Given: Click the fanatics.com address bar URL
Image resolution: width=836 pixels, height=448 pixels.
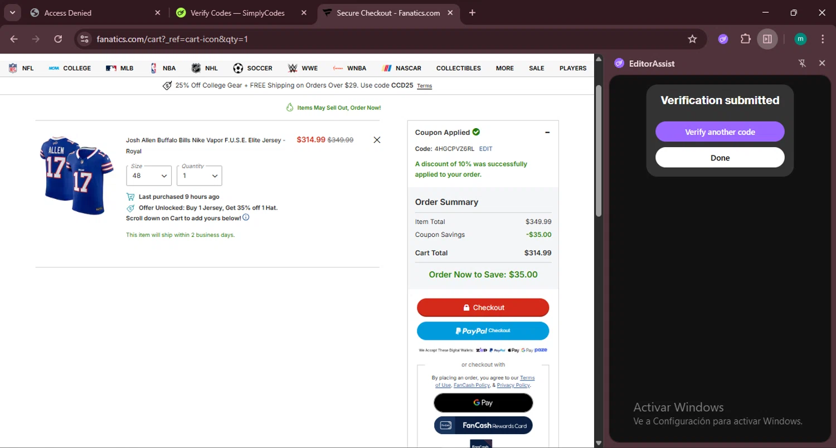Looking at the screenshot, I should pyautogui.click(x=172, y=39).
